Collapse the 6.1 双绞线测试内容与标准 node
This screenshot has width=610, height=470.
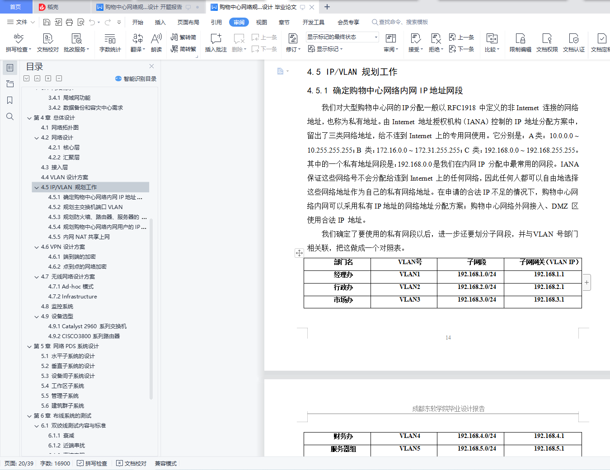point(37,426)
